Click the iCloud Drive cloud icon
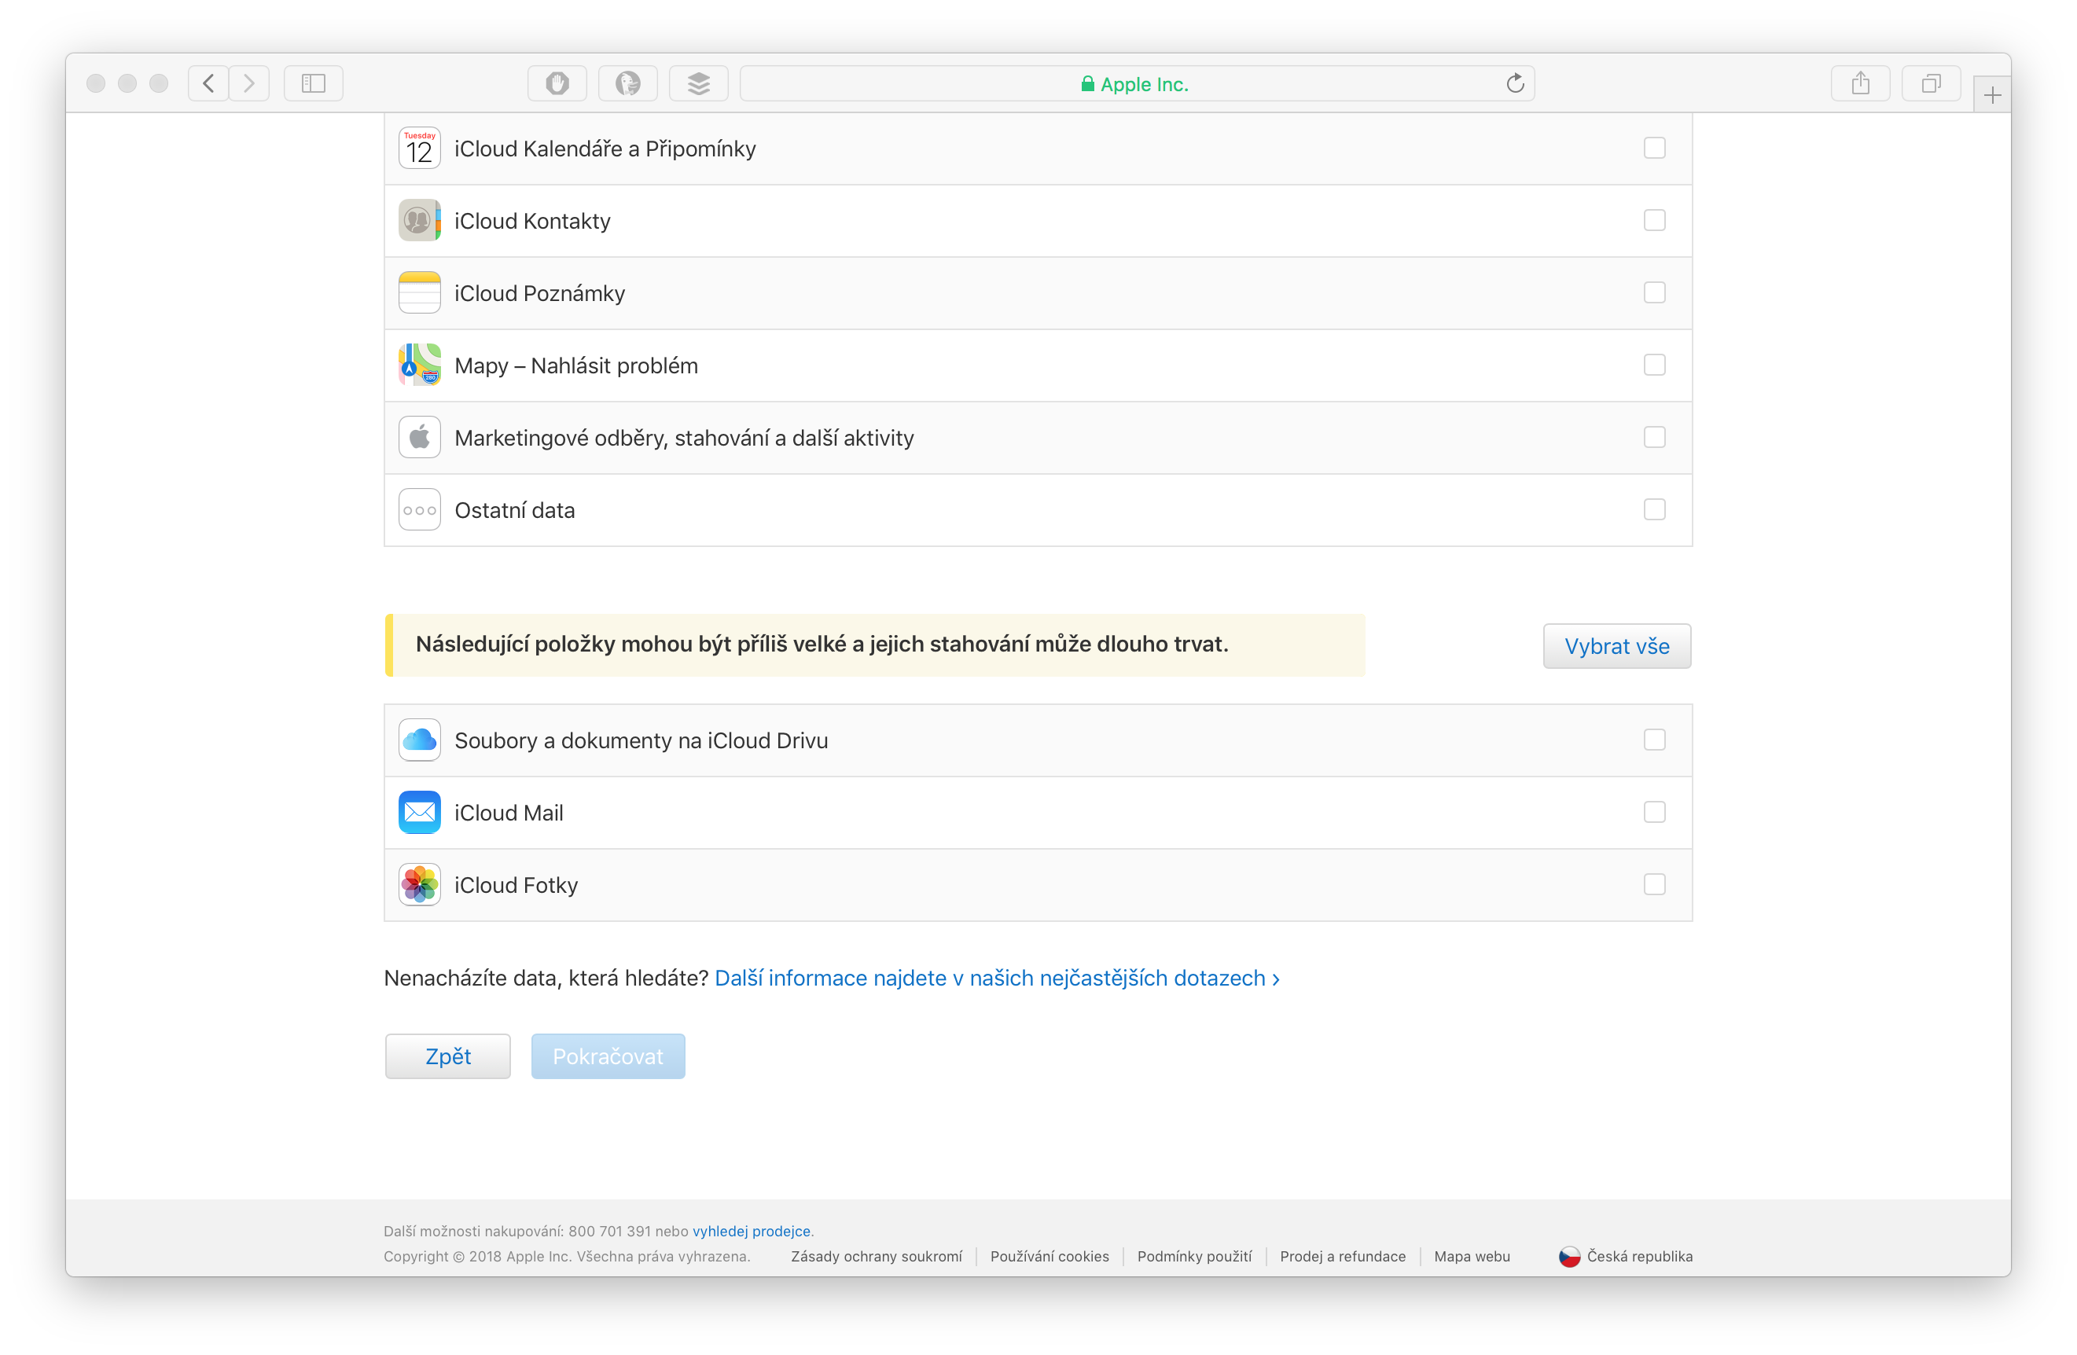The height and width of the screenshot is (1355, 2077). click(420, 740)
